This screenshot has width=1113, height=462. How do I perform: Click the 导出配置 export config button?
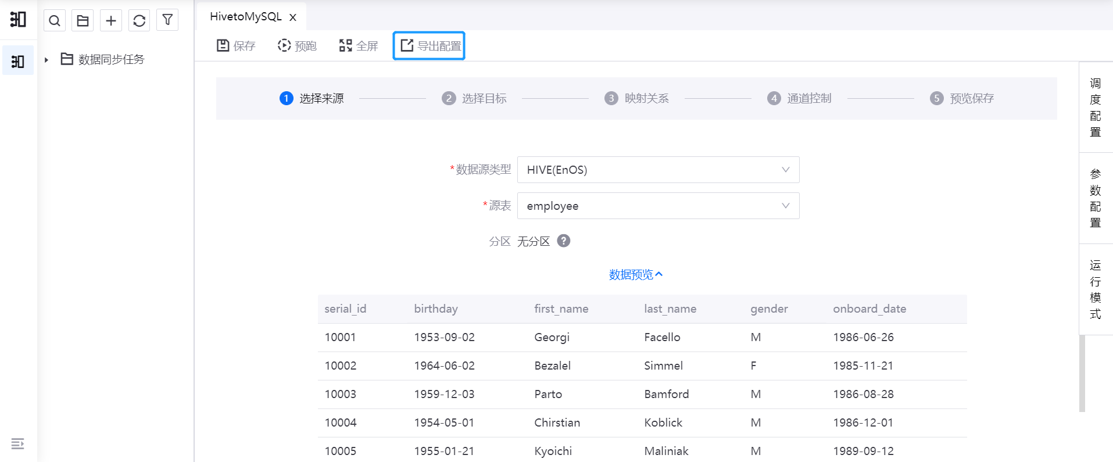[x=430, y=46]
